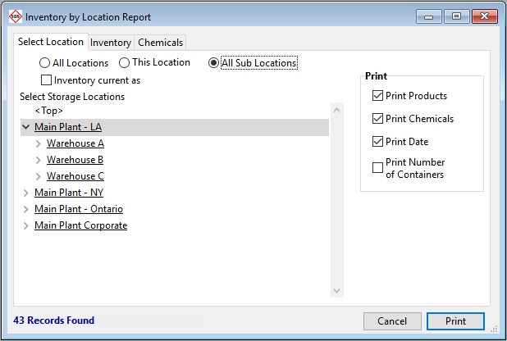The image size is (507, 341).
Task: Click the scroll down arrow in location list
Action: (336, 291)
